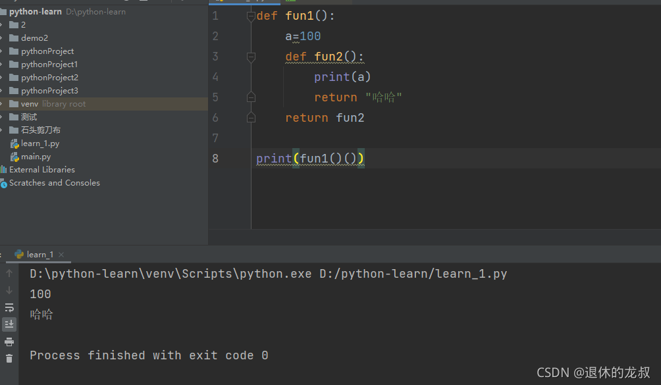The image size is (661, 385).
Task: Select the 石头剪刀布 folder
Action: (40, 130)
